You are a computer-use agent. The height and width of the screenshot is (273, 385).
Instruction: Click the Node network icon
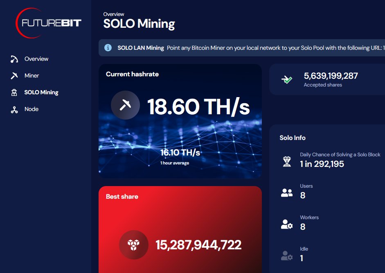tap(14, 110)
